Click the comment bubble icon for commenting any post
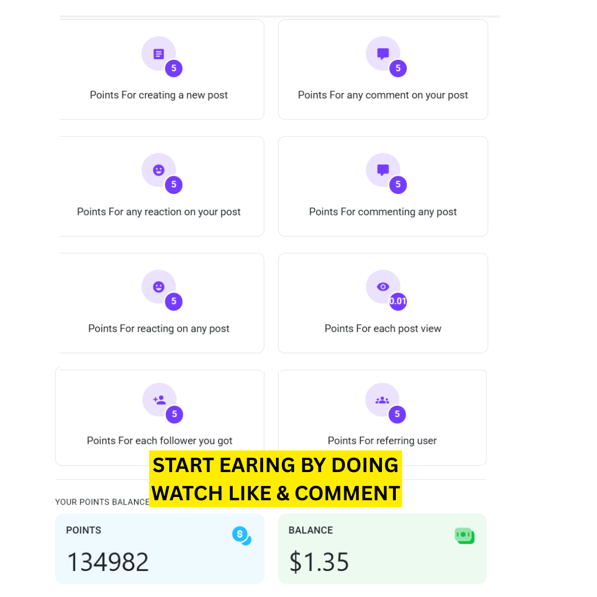 click(x=383, y=170)
